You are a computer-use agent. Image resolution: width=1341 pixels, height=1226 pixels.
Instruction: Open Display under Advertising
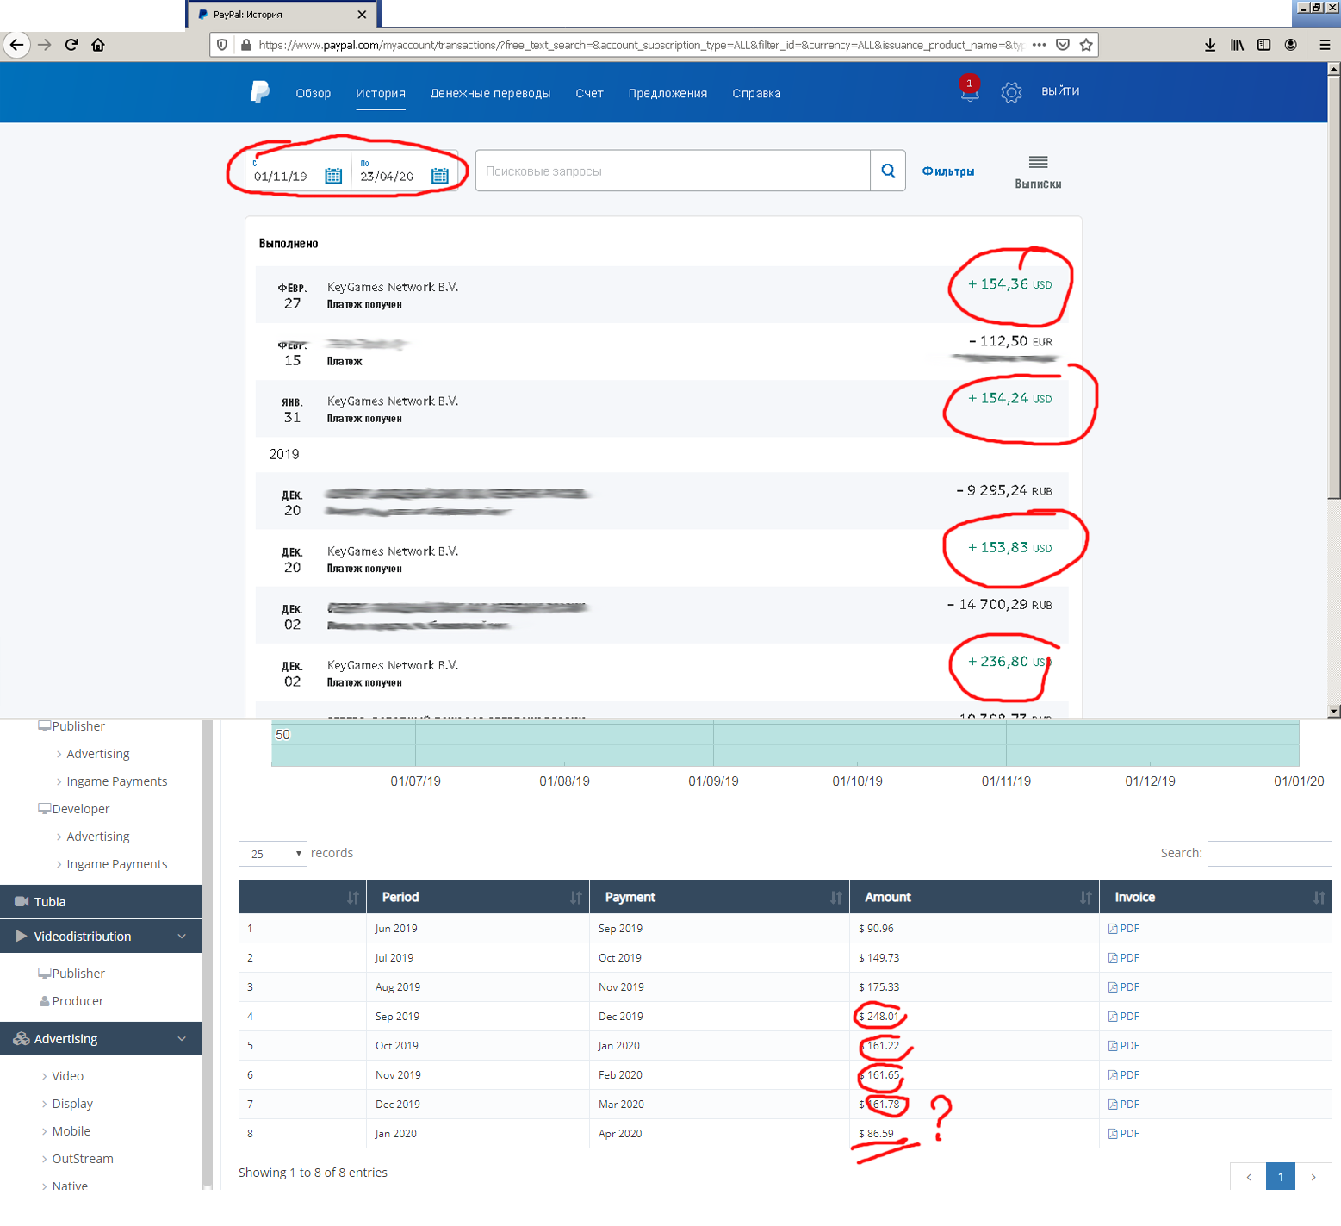click(72, 1104)
